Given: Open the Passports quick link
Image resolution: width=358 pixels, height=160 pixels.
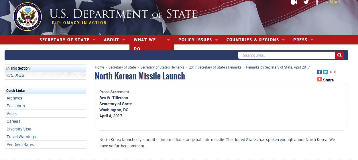Looking at the screenshot, I should click(16, 106).
